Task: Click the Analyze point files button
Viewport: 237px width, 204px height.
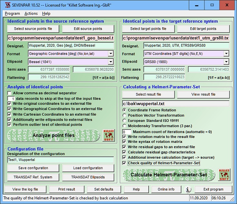Action: pos(54,135)
